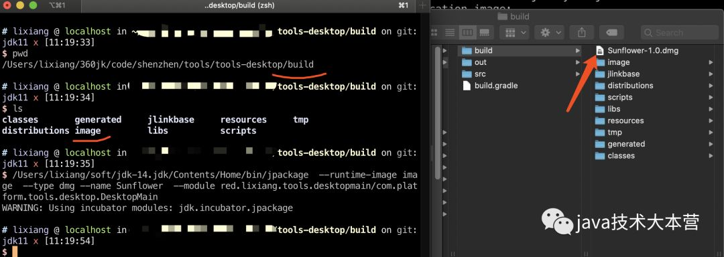Select the build.gradle file icon
The height and width of the screenshot is (257, 724).
point(467,85)
